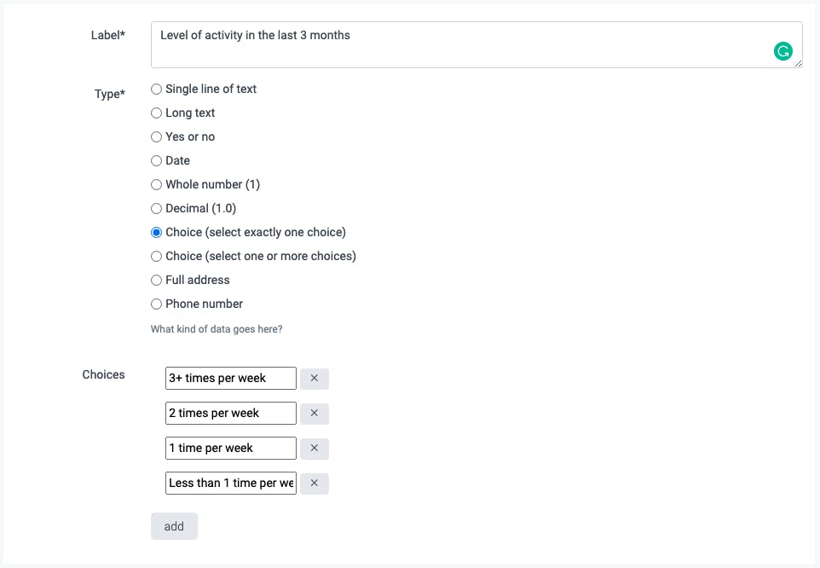Select the "Whole number (1)" type
The image size is (820, 568).
click(156, 184)
